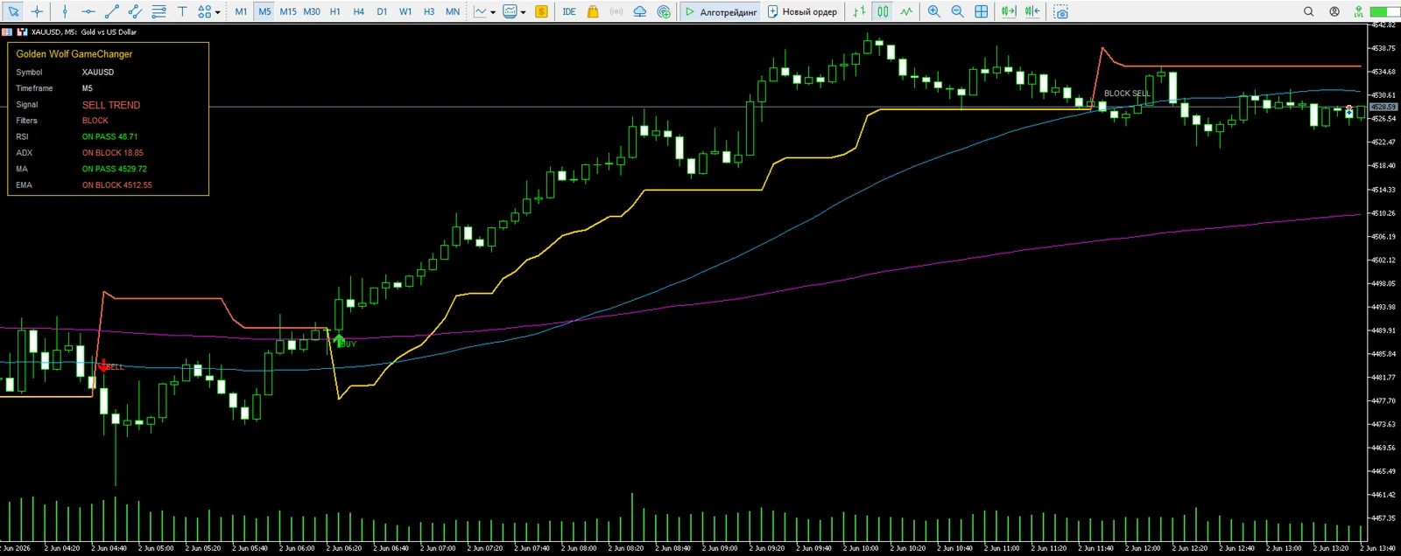The width and height of the screenshot is (1401, 556).
Task: Click the ON BLOCK 4512.55 EMA value
Action: [117, 185]
